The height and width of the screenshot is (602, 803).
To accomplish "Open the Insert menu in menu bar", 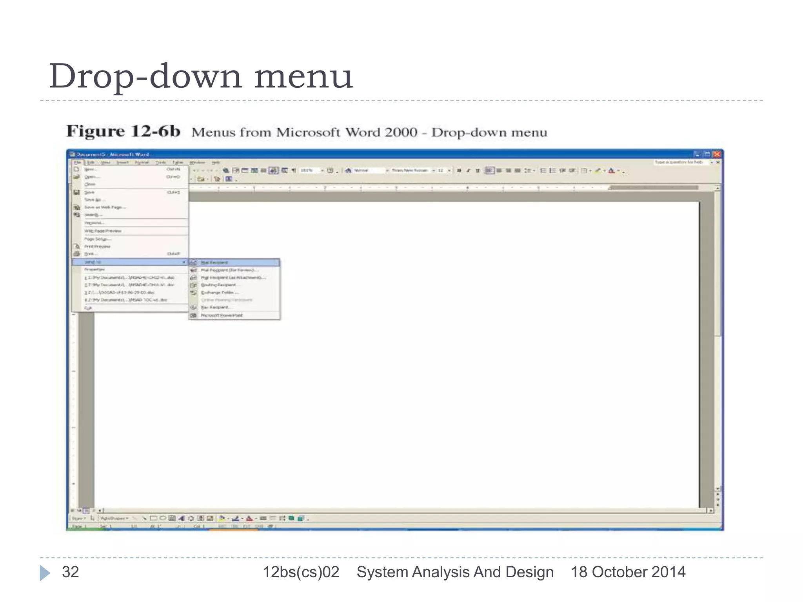I will pyautogui.click(x=123, y=162).
